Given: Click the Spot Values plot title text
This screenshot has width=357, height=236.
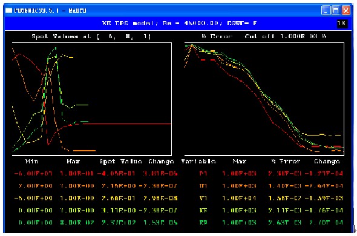Looking at the screenshot, I should click(x=91, y=36).
